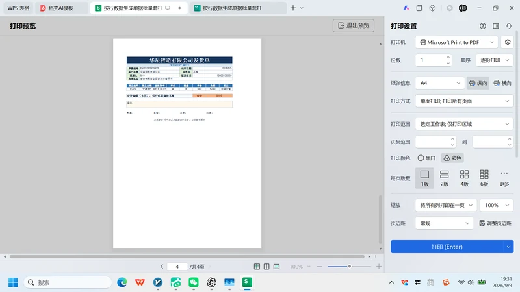This screenshot has width=520, height=292.
Task: Open the print settings help icon
Action: tap(482, 26)
